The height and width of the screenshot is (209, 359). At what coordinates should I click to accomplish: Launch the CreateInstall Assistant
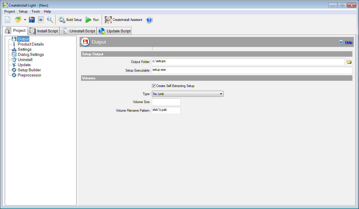point(123,20)
